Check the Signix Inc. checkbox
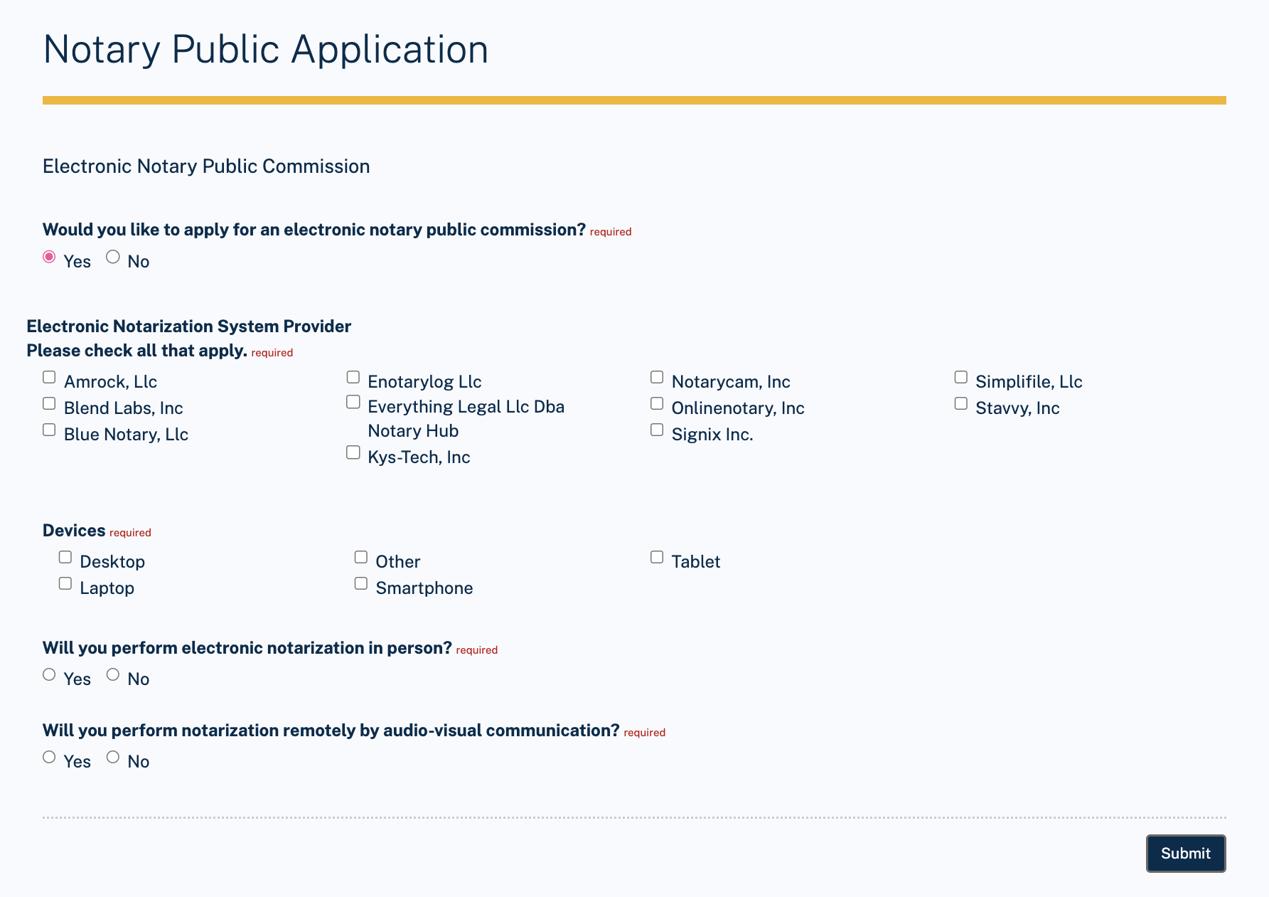Image resolution: width=1269 pixels, height=897 pixels. [x=656, y=429]
